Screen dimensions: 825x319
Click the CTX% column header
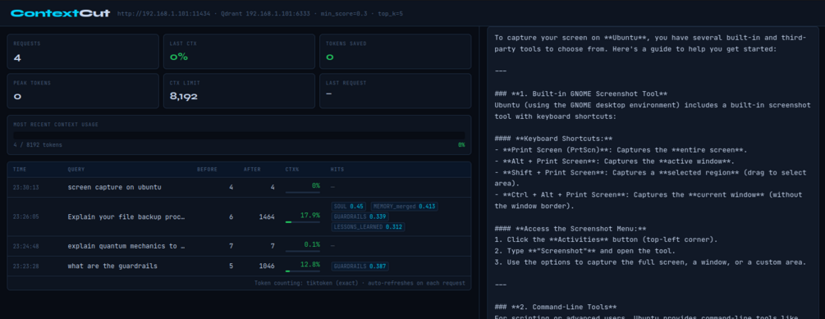point(292,170)
